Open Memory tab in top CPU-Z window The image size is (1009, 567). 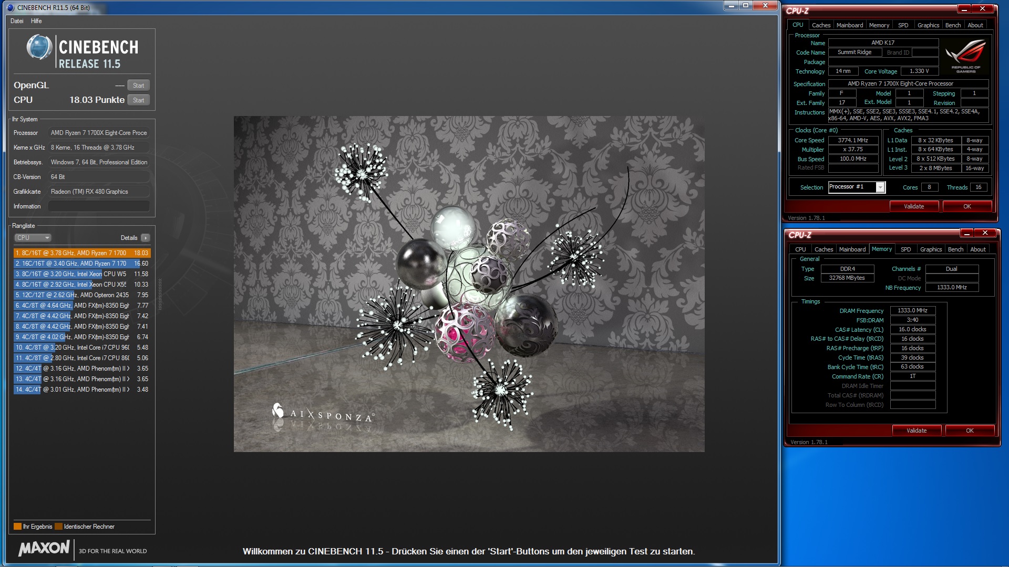(x=879, y=25)
